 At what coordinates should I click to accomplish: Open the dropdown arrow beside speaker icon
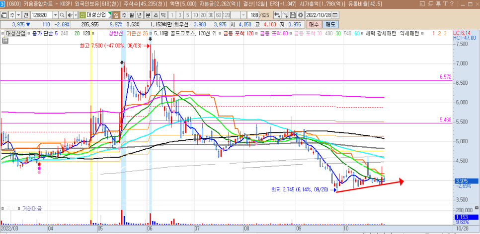pos(76,15)
